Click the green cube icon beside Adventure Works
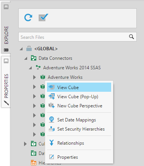Screen dimensions: 144x166 [x=43, y=77]
